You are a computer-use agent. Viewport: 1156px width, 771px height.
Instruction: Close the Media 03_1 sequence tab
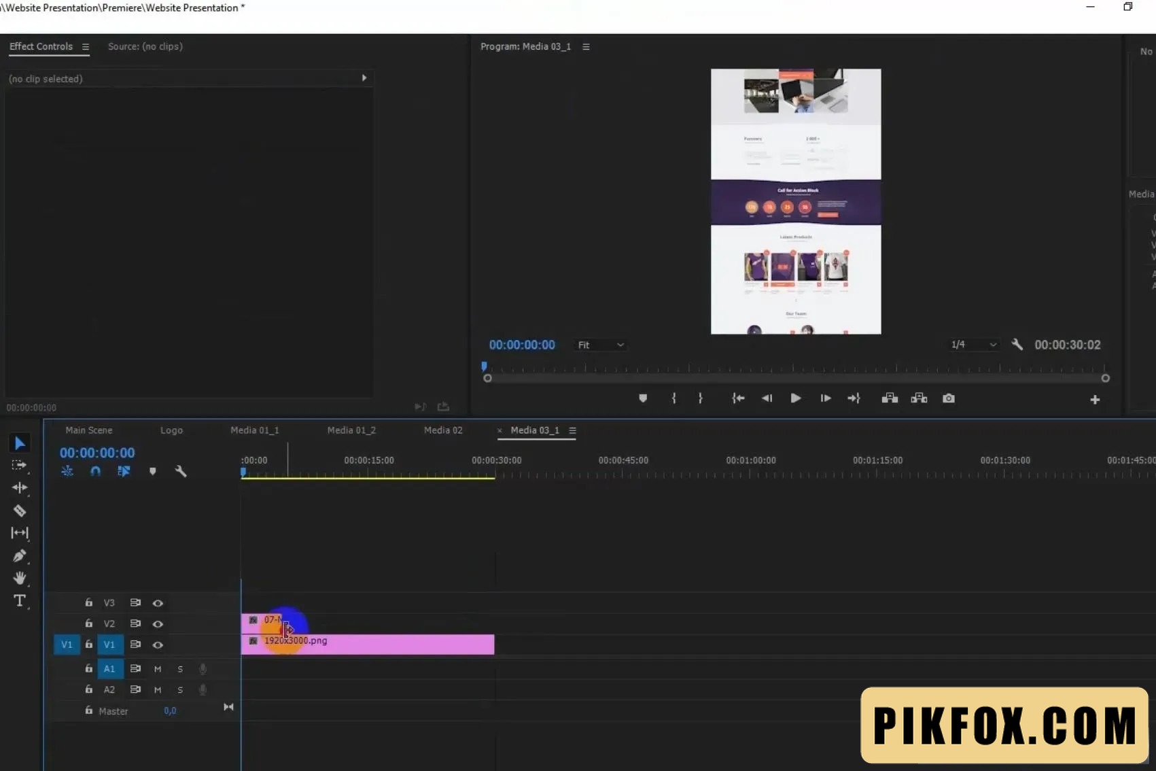pos(500,430)
